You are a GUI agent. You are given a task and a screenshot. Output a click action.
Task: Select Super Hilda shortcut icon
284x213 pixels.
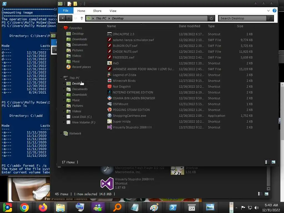(x=109, y=121)
